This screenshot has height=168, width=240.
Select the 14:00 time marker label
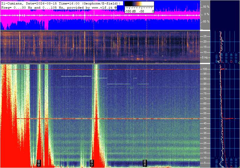pos(145,162)
